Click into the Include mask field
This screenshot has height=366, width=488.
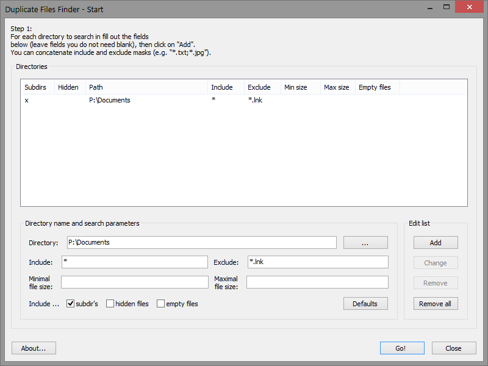click(x=134, y=262)
